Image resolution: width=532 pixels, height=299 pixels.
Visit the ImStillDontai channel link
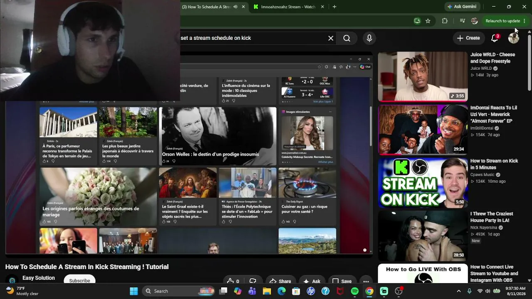pyautogui.click(x=482, y=128)
